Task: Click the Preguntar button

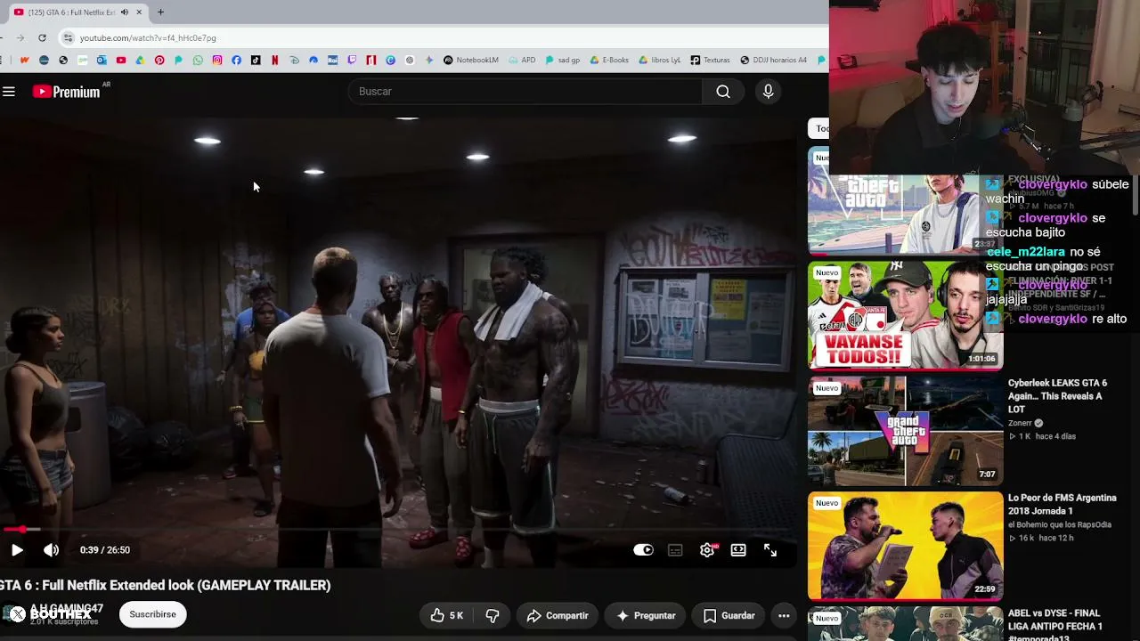Action: (x=647, y=615)
